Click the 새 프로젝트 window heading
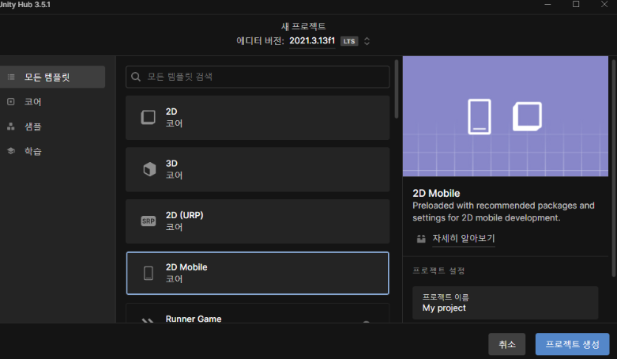This screenshot has width=617, height=359. 303,26
